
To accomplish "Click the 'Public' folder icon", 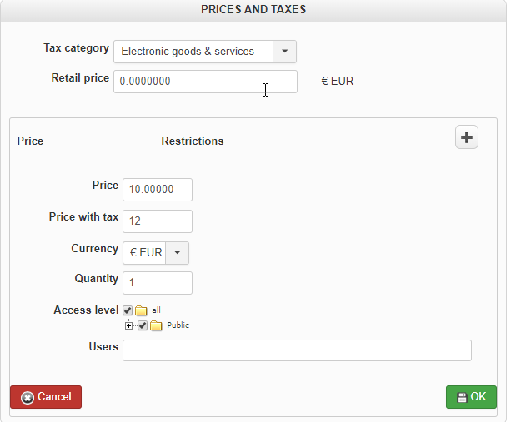I will tap(156, 325).
